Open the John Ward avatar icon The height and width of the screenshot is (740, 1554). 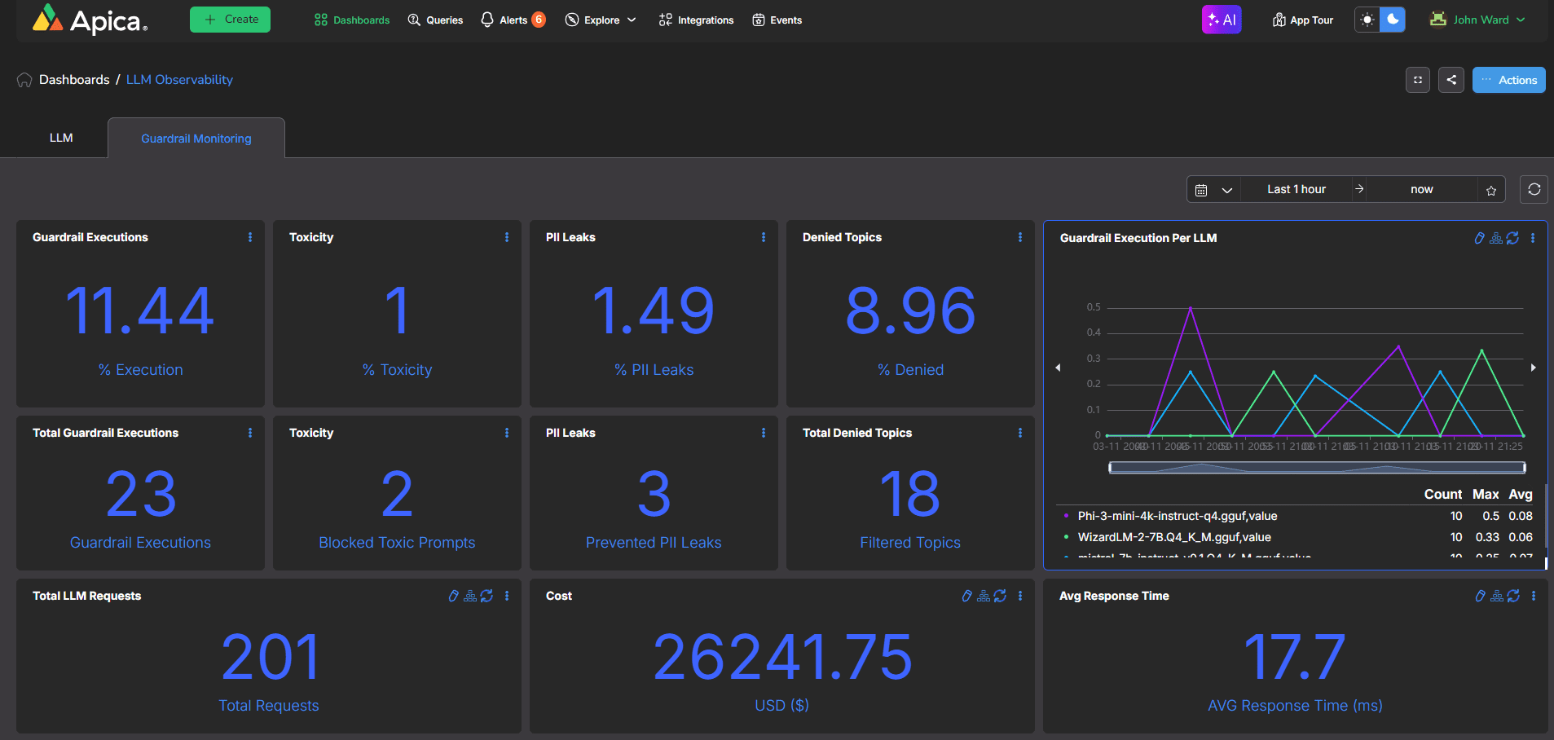click(x=1438, y=20)
